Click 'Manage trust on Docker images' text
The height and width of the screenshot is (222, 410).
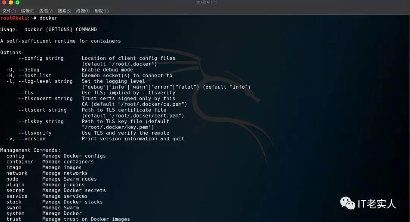pos(86,219)
